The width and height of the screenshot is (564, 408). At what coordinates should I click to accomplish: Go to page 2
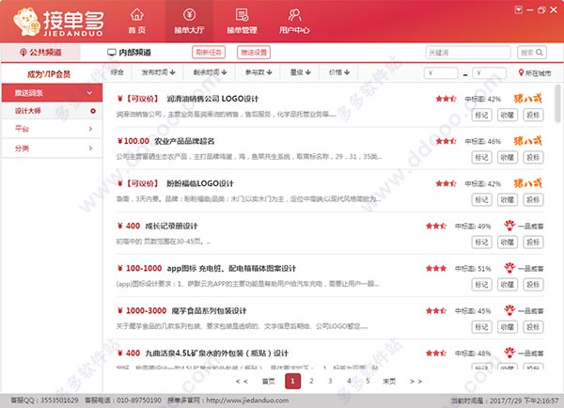pos(311,381)
